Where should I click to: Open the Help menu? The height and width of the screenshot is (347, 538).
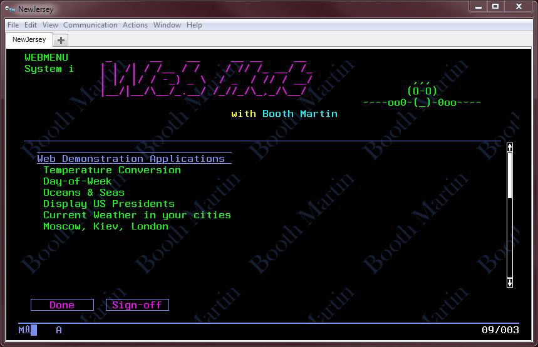point(194,25)
